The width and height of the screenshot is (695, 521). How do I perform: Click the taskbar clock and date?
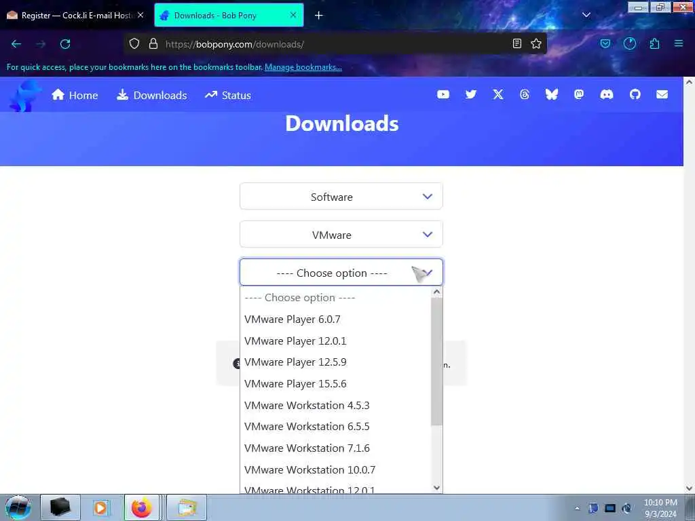[x=660, y=508]
